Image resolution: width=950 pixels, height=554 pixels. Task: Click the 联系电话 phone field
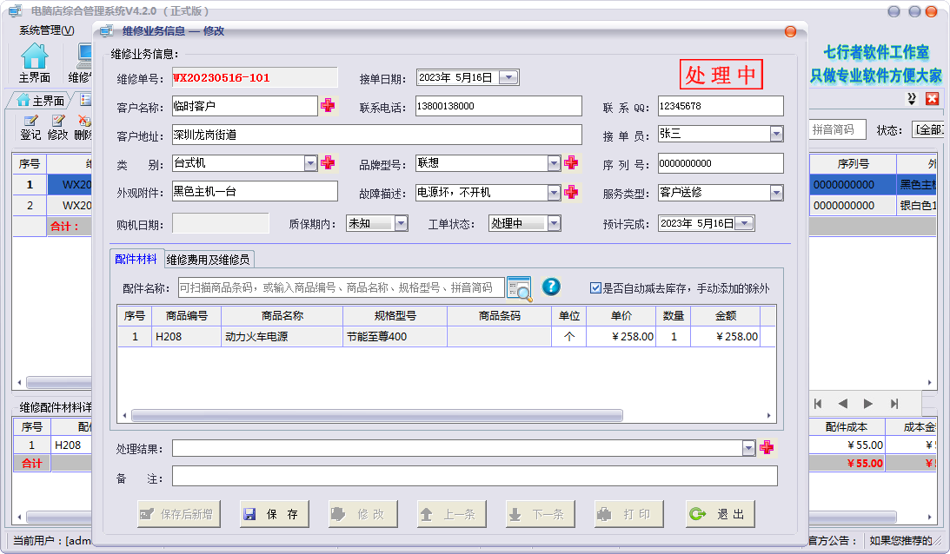pos(499,106)
